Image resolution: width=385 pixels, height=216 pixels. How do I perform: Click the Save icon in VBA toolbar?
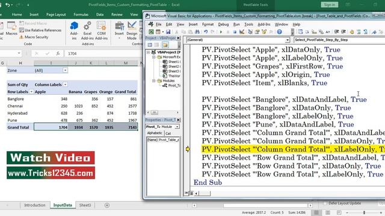(x=168, y=32)
